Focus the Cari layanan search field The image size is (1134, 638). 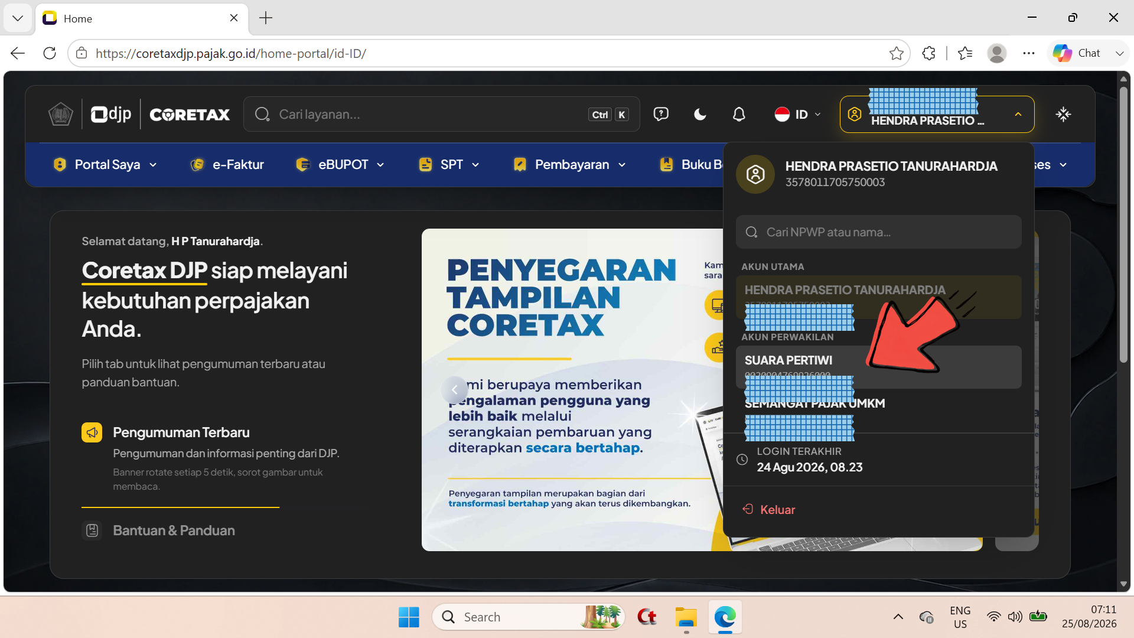click(441, 114)
